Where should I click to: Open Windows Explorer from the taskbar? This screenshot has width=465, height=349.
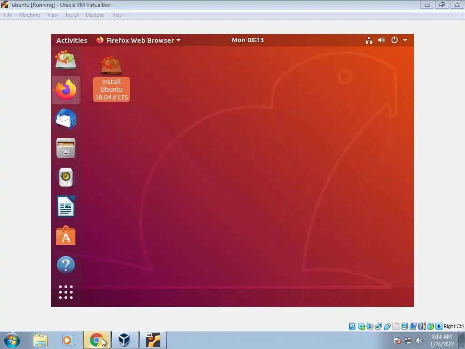tap(40, 340)
